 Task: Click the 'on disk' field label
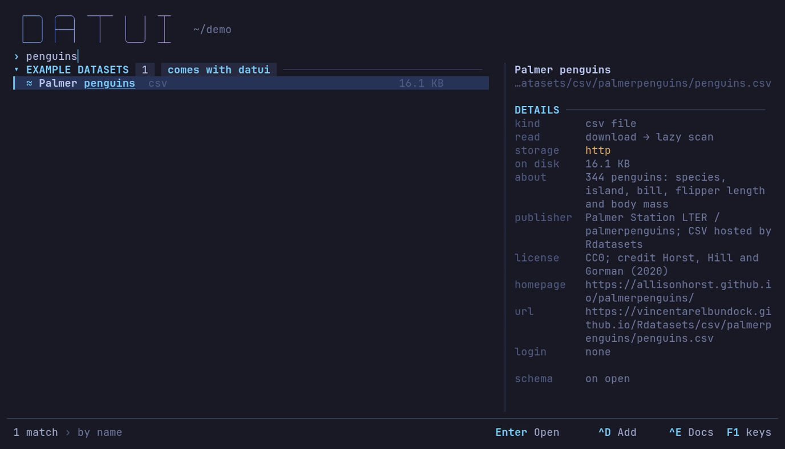point(537,164)
